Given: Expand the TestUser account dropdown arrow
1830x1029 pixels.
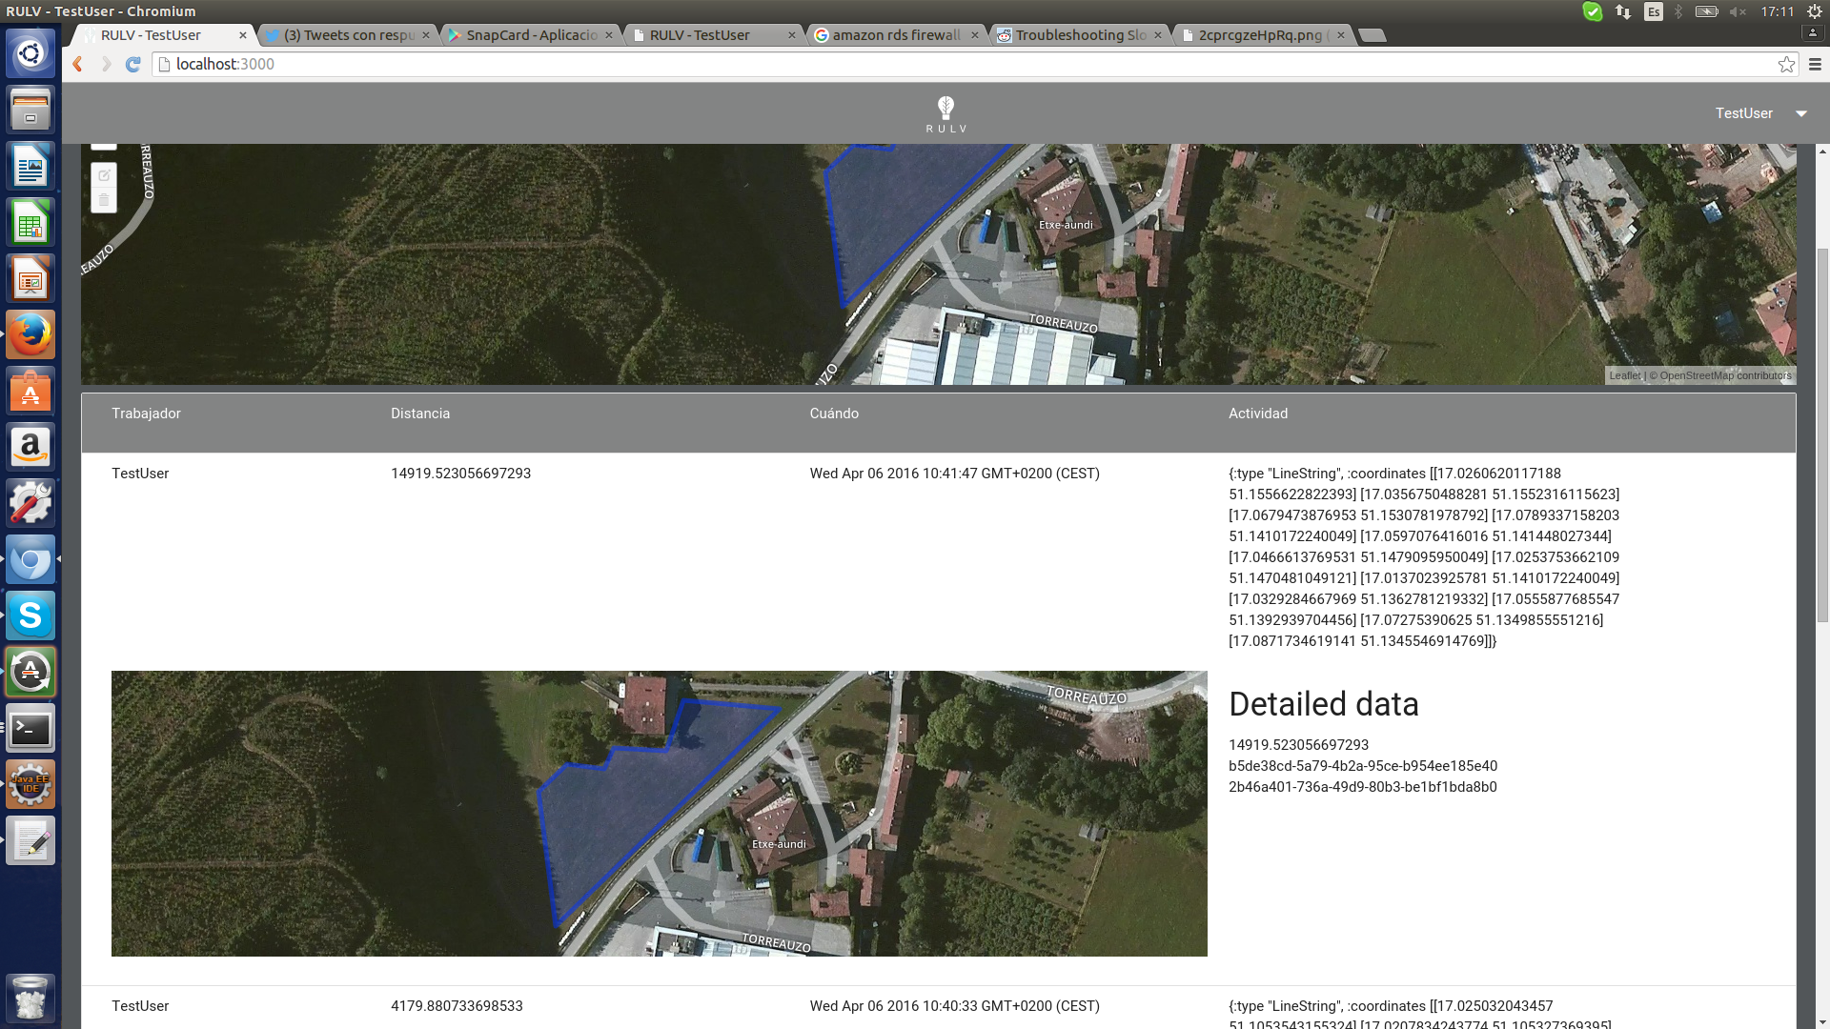Looking at the screenshot, I should [1801, 113].
